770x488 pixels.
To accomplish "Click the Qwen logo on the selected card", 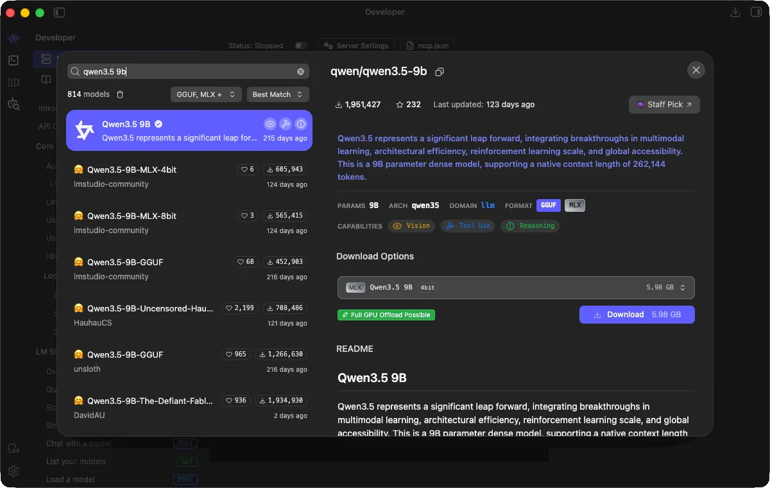I will 85,130.
